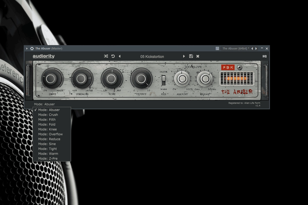Image resolution: width=308 pixels, height=205 pixels.
Task: Select Mode: Crush
Action: (x=52, y=115)
